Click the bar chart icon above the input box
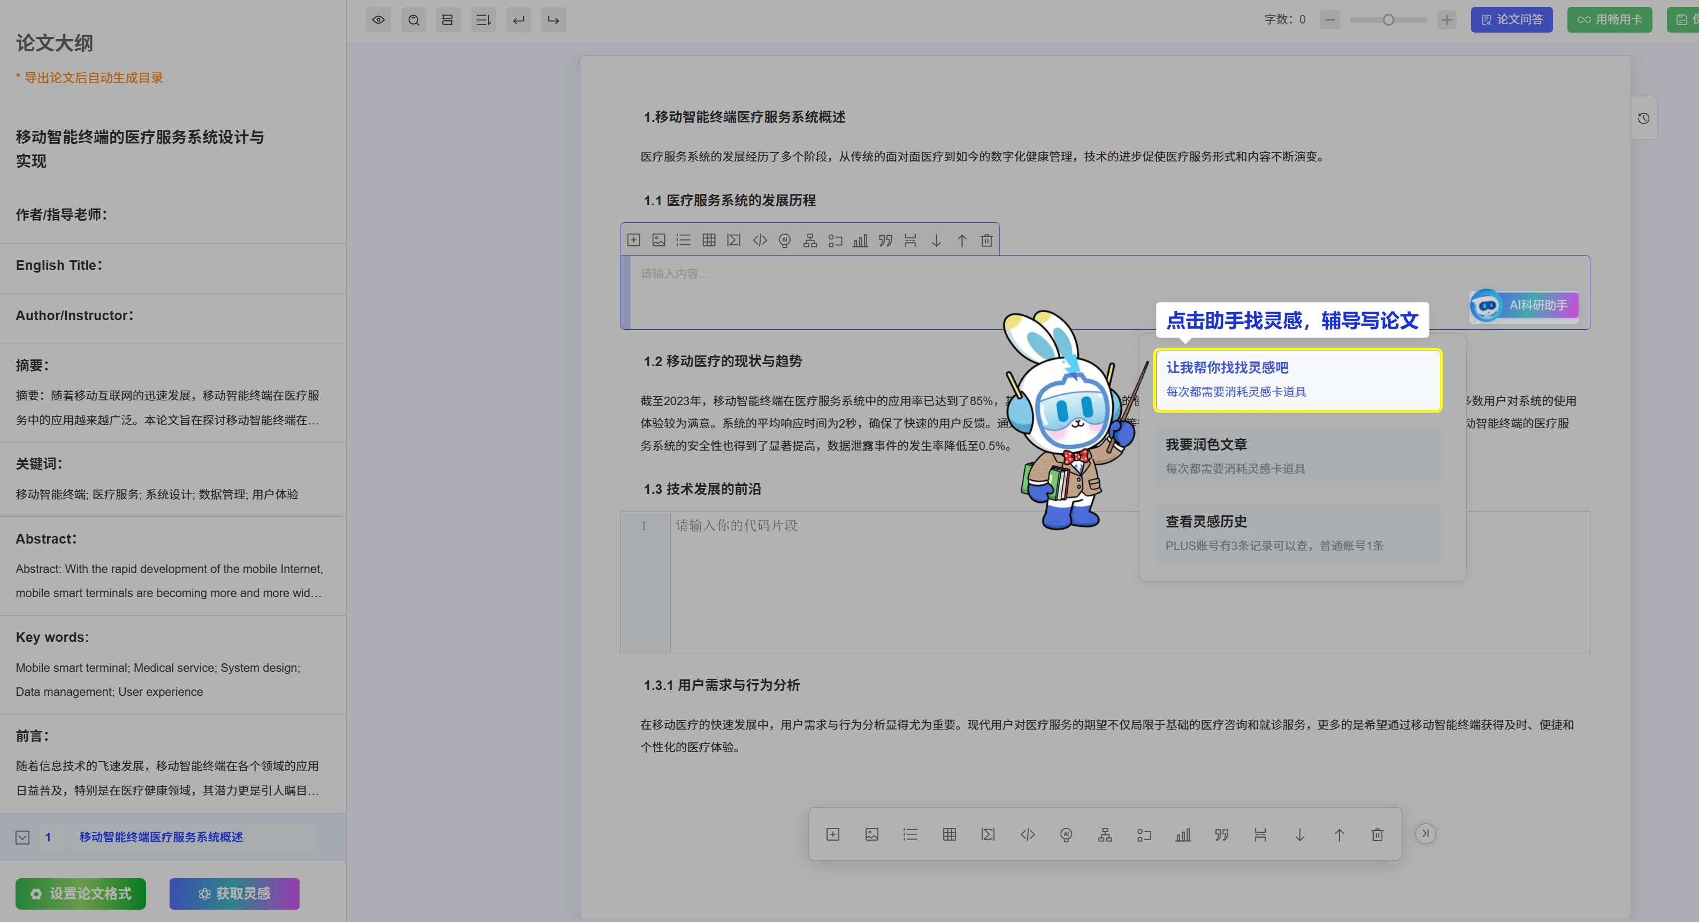 (860, 241)
